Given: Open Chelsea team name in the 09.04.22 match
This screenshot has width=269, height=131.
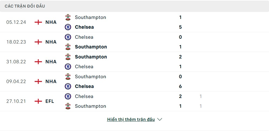Looking at the screenshot, I should [x=84, y=86].
